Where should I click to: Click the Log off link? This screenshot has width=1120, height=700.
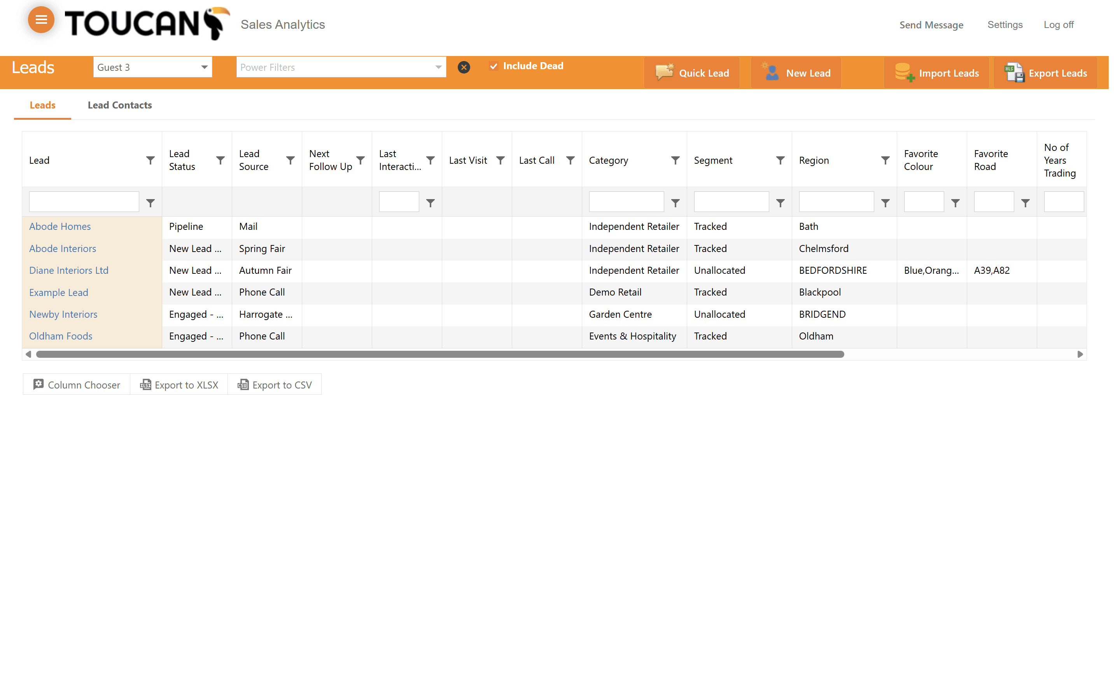coord(1059,24)
